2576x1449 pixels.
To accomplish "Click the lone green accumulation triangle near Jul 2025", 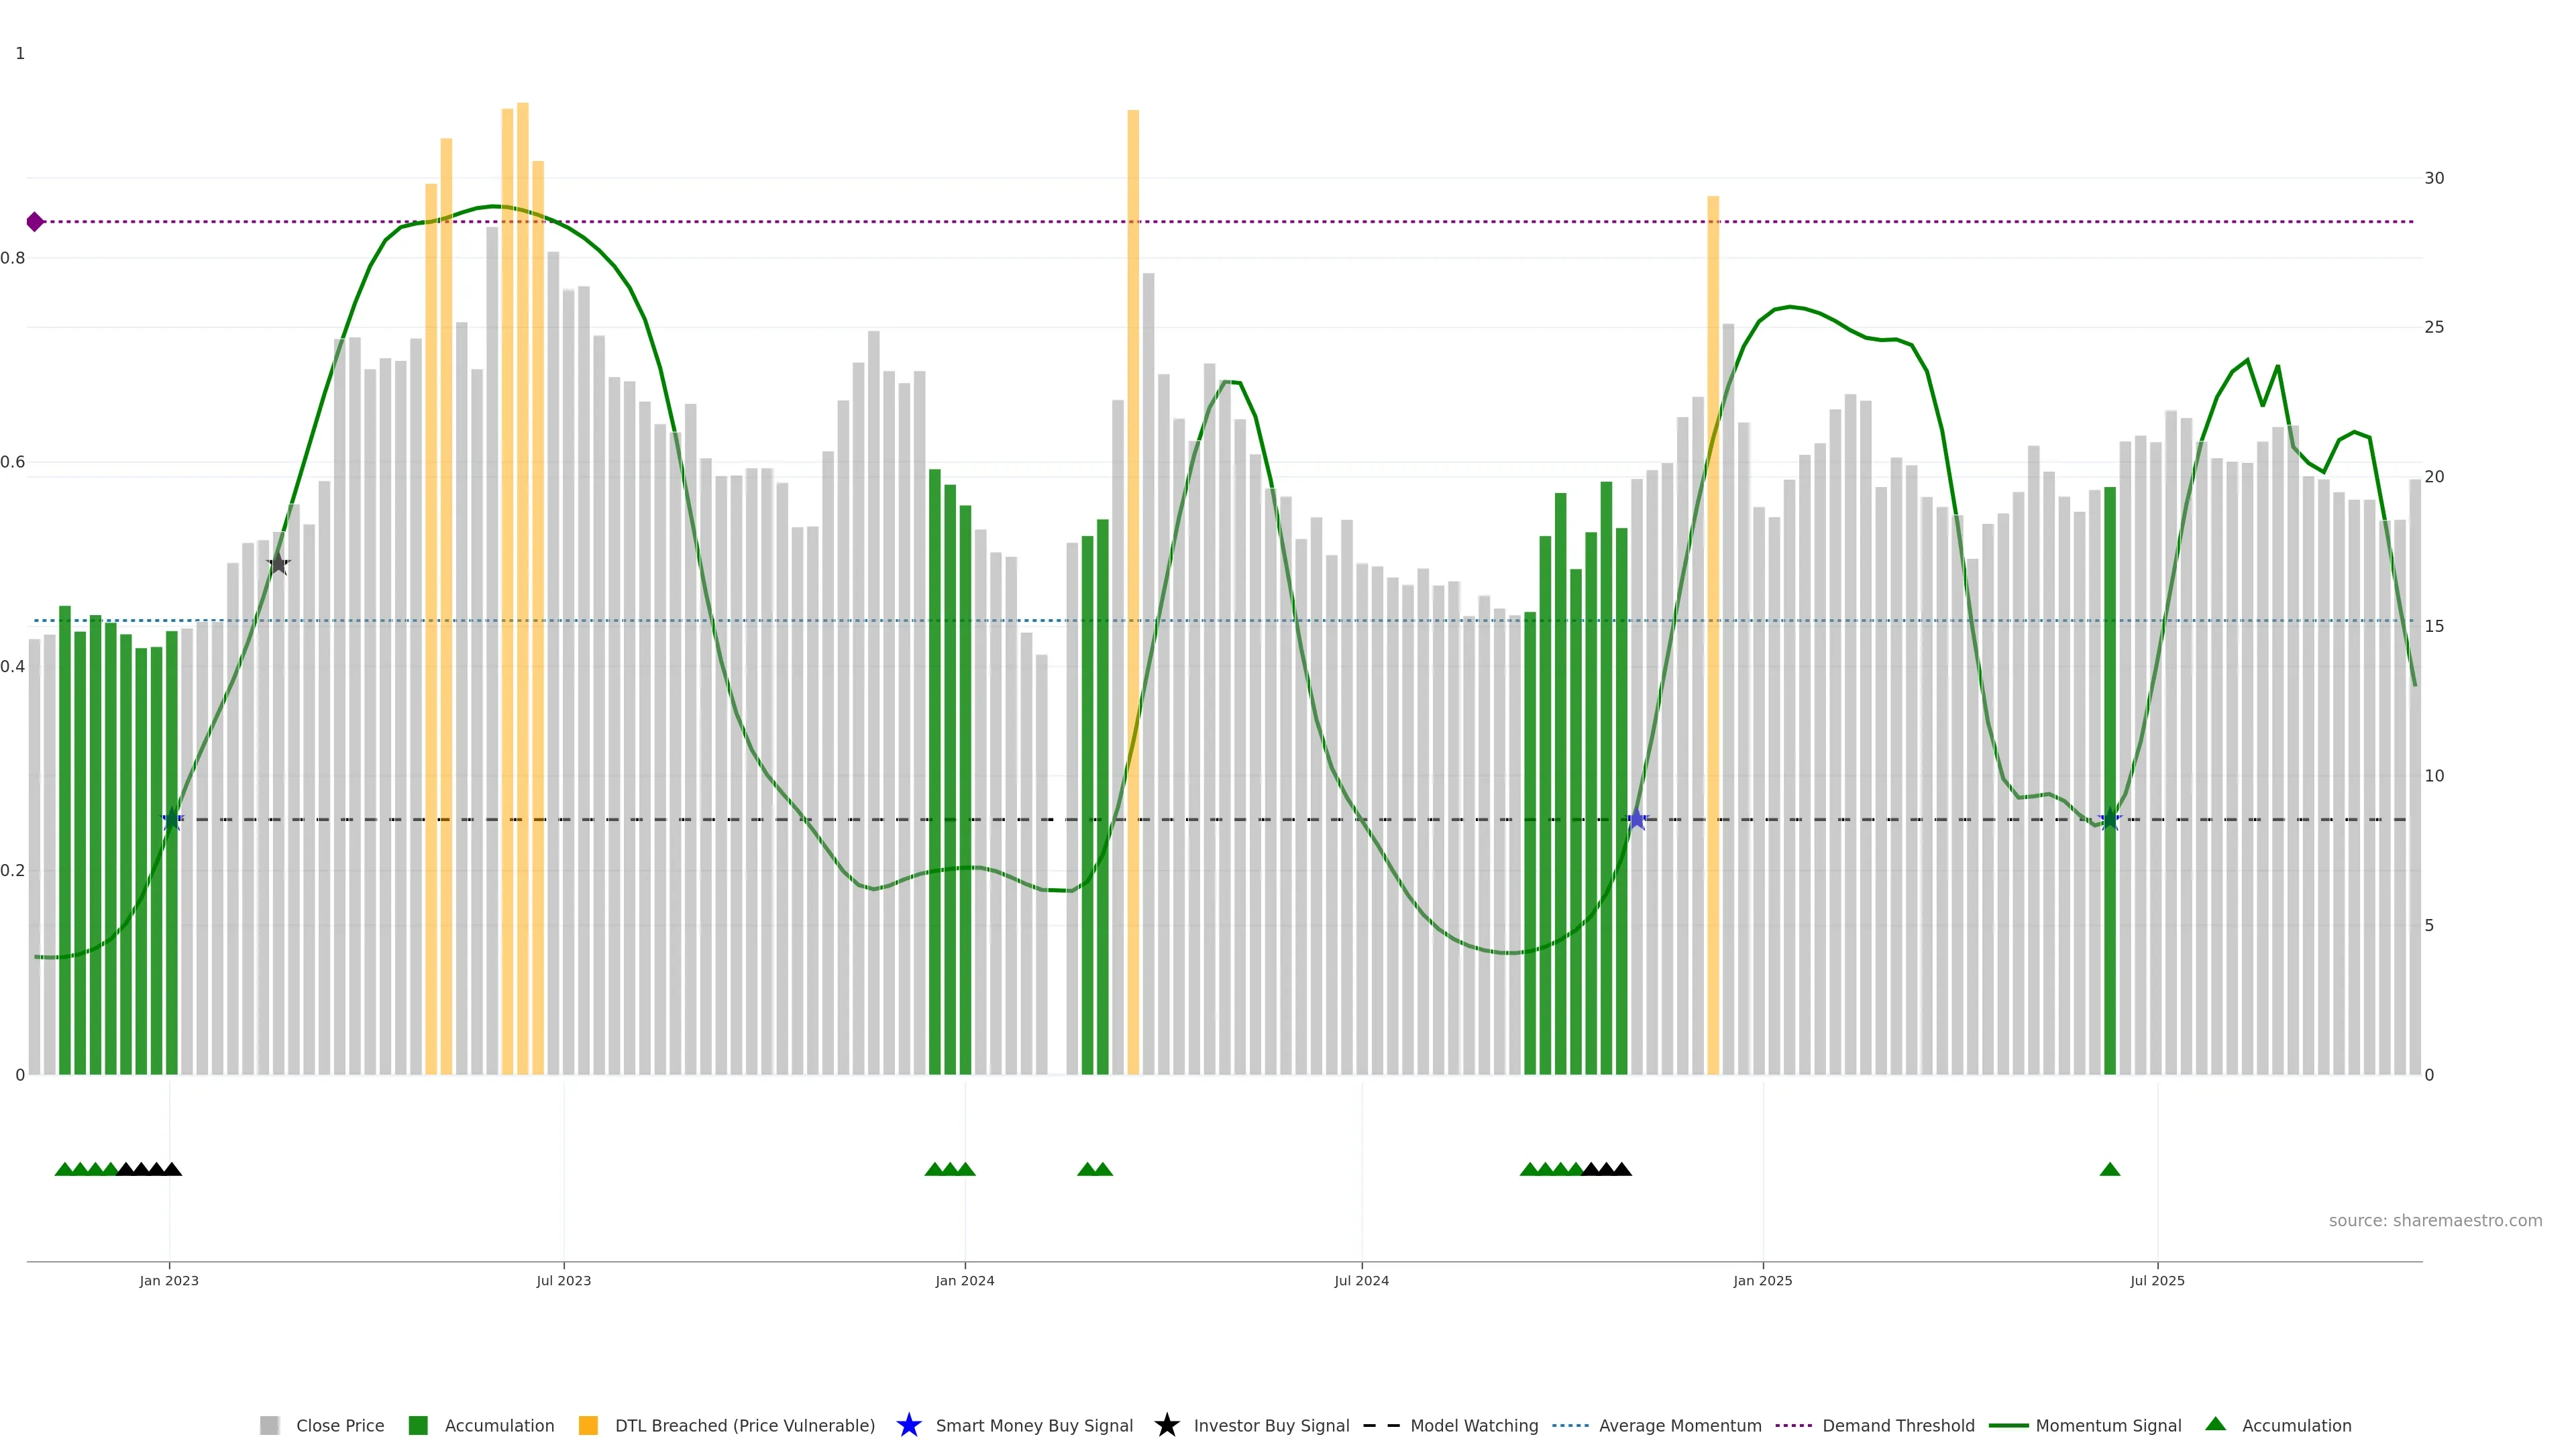I will [2110, 1170].
